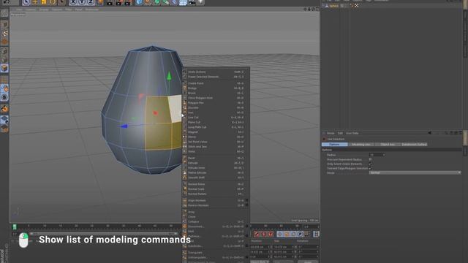The height and width of the screenshot is (263, 468).
Task: Click the Coordinate System icon
Action: [x=99, y=3]
